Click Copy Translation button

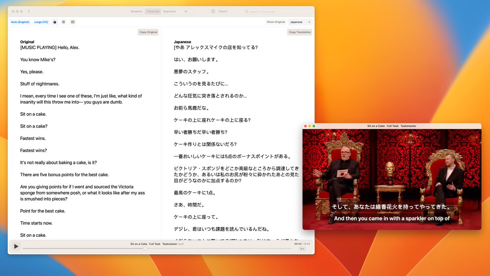(x=300, y=32)
